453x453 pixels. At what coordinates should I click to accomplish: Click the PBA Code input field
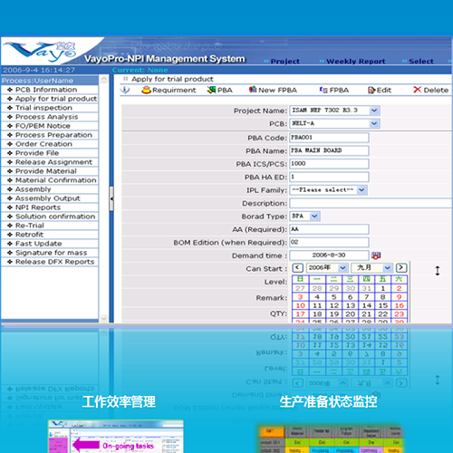click(x=329, y=138)
